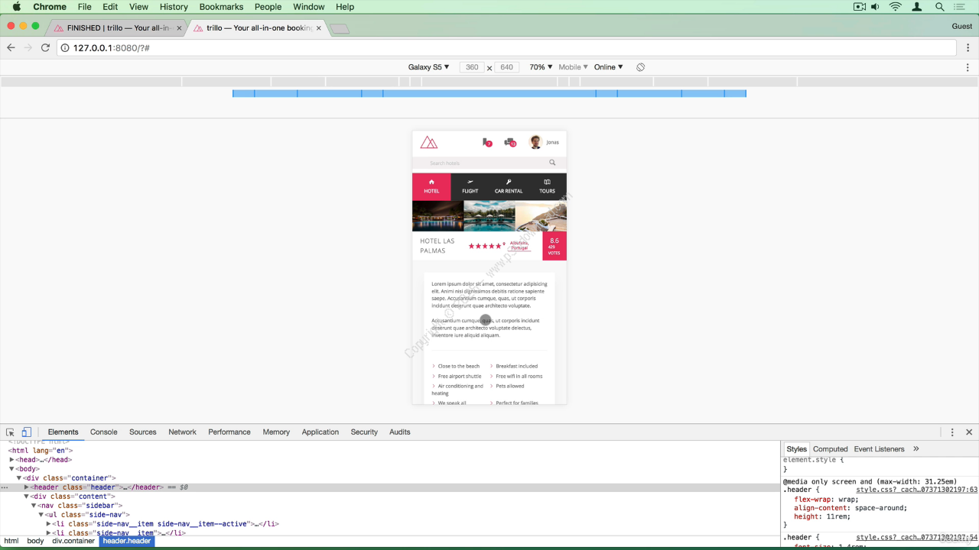The image size is (979, 550).
Task: Open Chrome browser menu dots
Action: coord(968,47)
